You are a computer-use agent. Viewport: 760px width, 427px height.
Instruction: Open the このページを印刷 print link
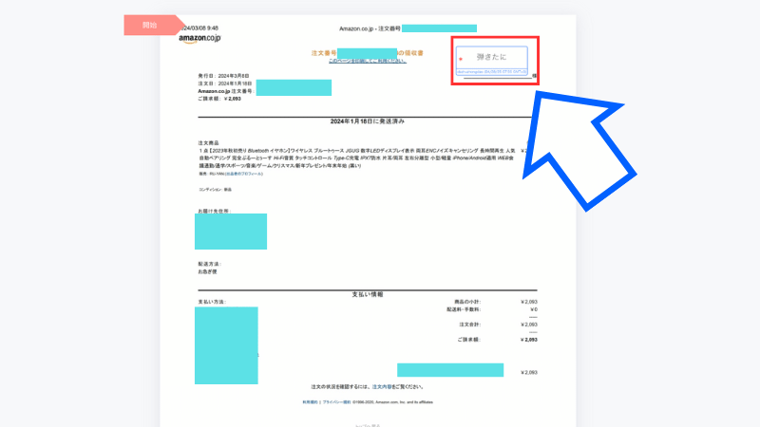pos(368,61)
